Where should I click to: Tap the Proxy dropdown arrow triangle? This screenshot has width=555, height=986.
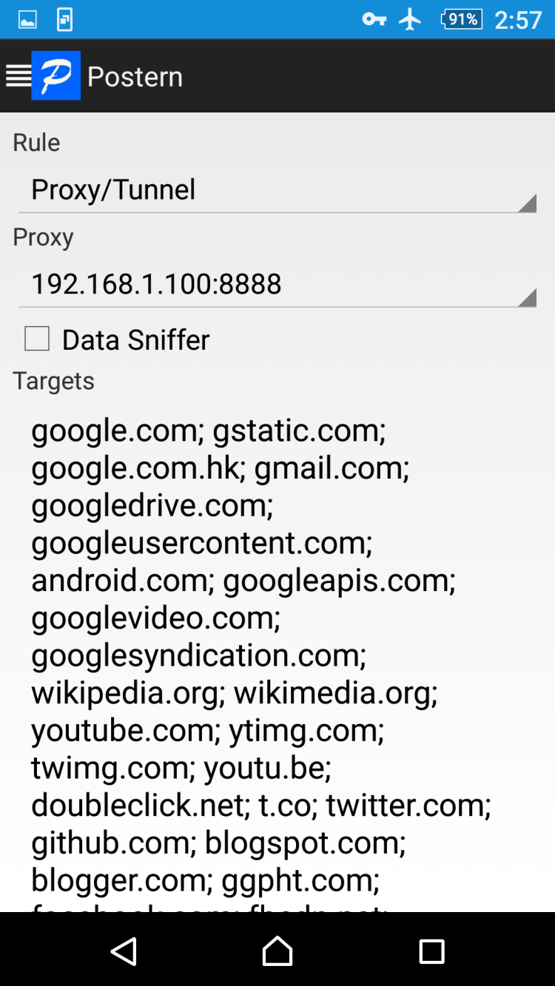pyautogui.click(x=527, y=297)
